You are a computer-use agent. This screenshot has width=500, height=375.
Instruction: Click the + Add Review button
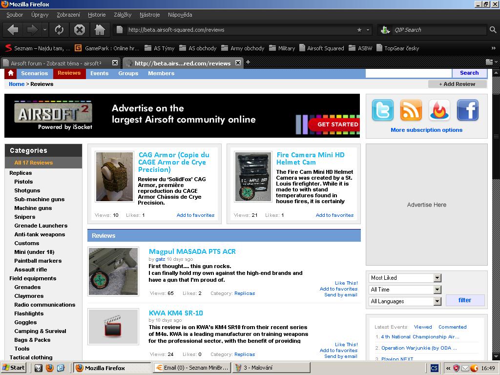point(457,84)
